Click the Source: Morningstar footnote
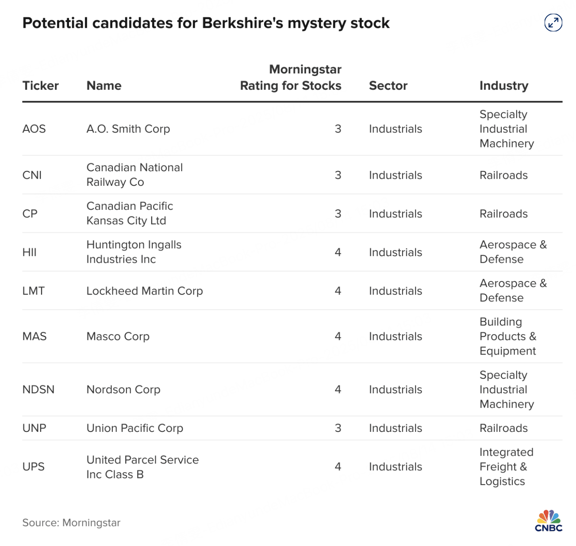This screenshot has height=546, width=576. click(x=71, y=523)
